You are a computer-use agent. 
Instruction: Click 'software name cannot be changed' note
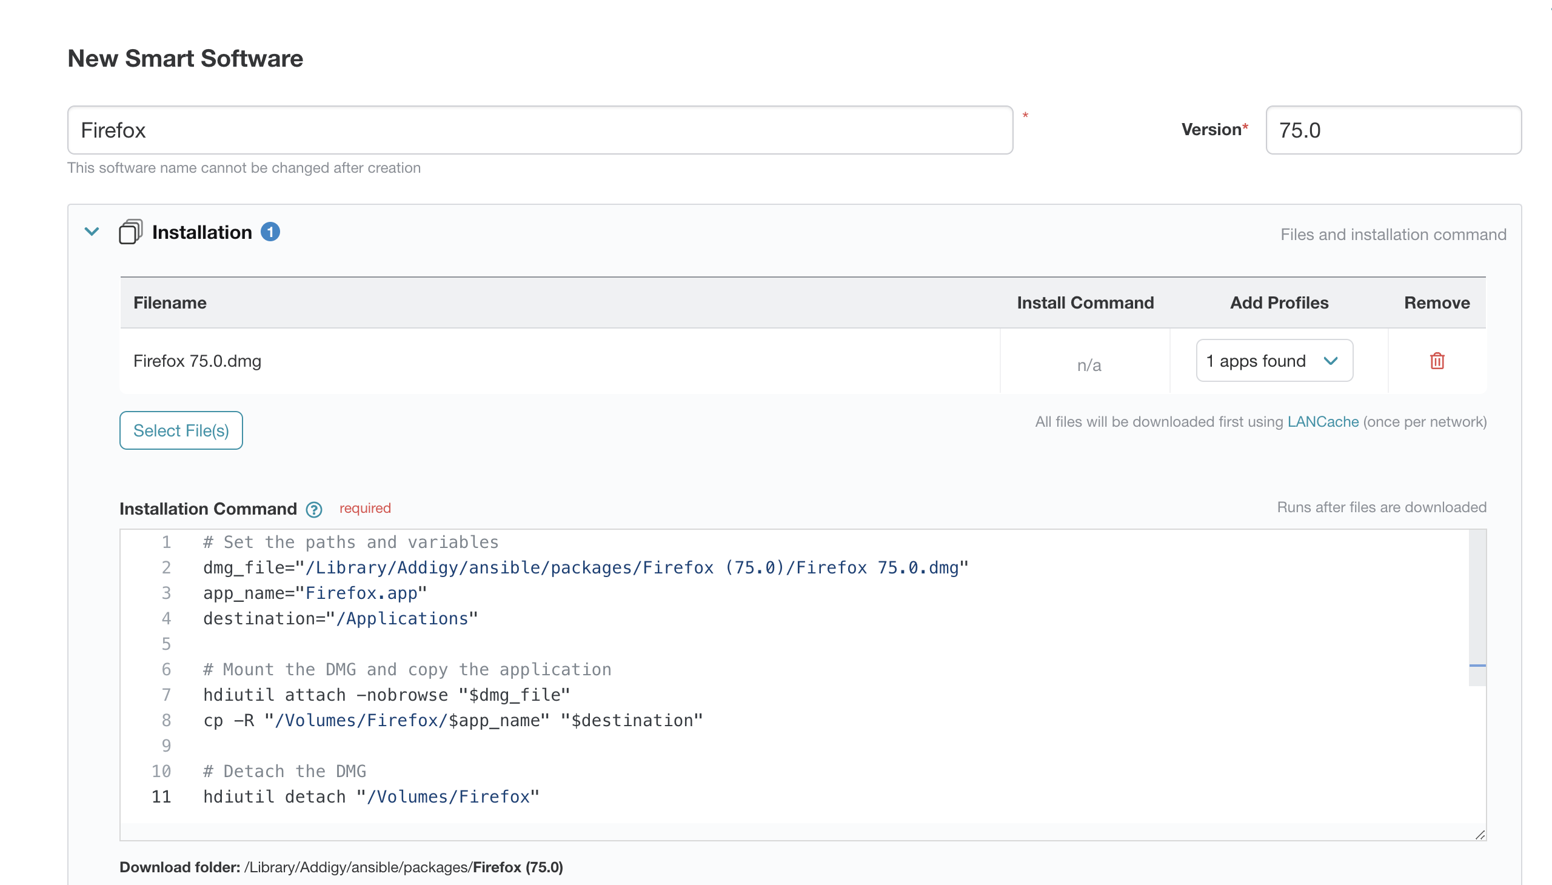(244, 168)
